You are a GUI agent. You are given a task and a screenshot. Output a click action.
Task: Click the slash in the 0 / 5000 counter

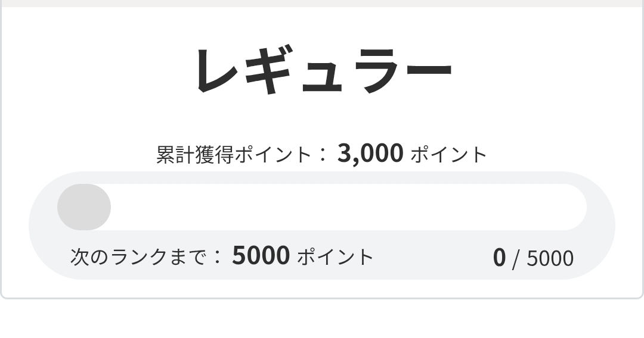point(516,258)
